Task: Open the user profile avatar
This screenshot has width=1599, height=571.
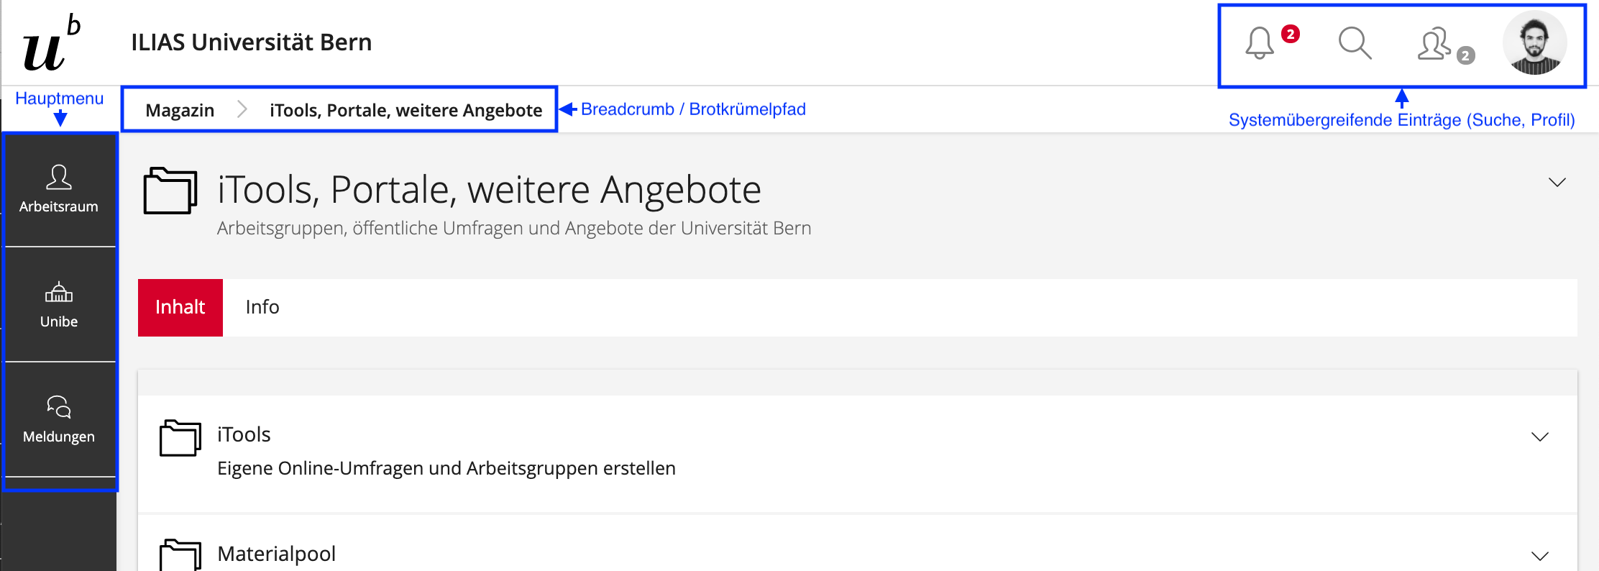Action: [x=1535, y=43]
